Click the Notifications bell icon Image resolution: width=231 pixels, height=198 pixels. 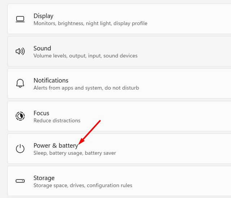(20, 84)
